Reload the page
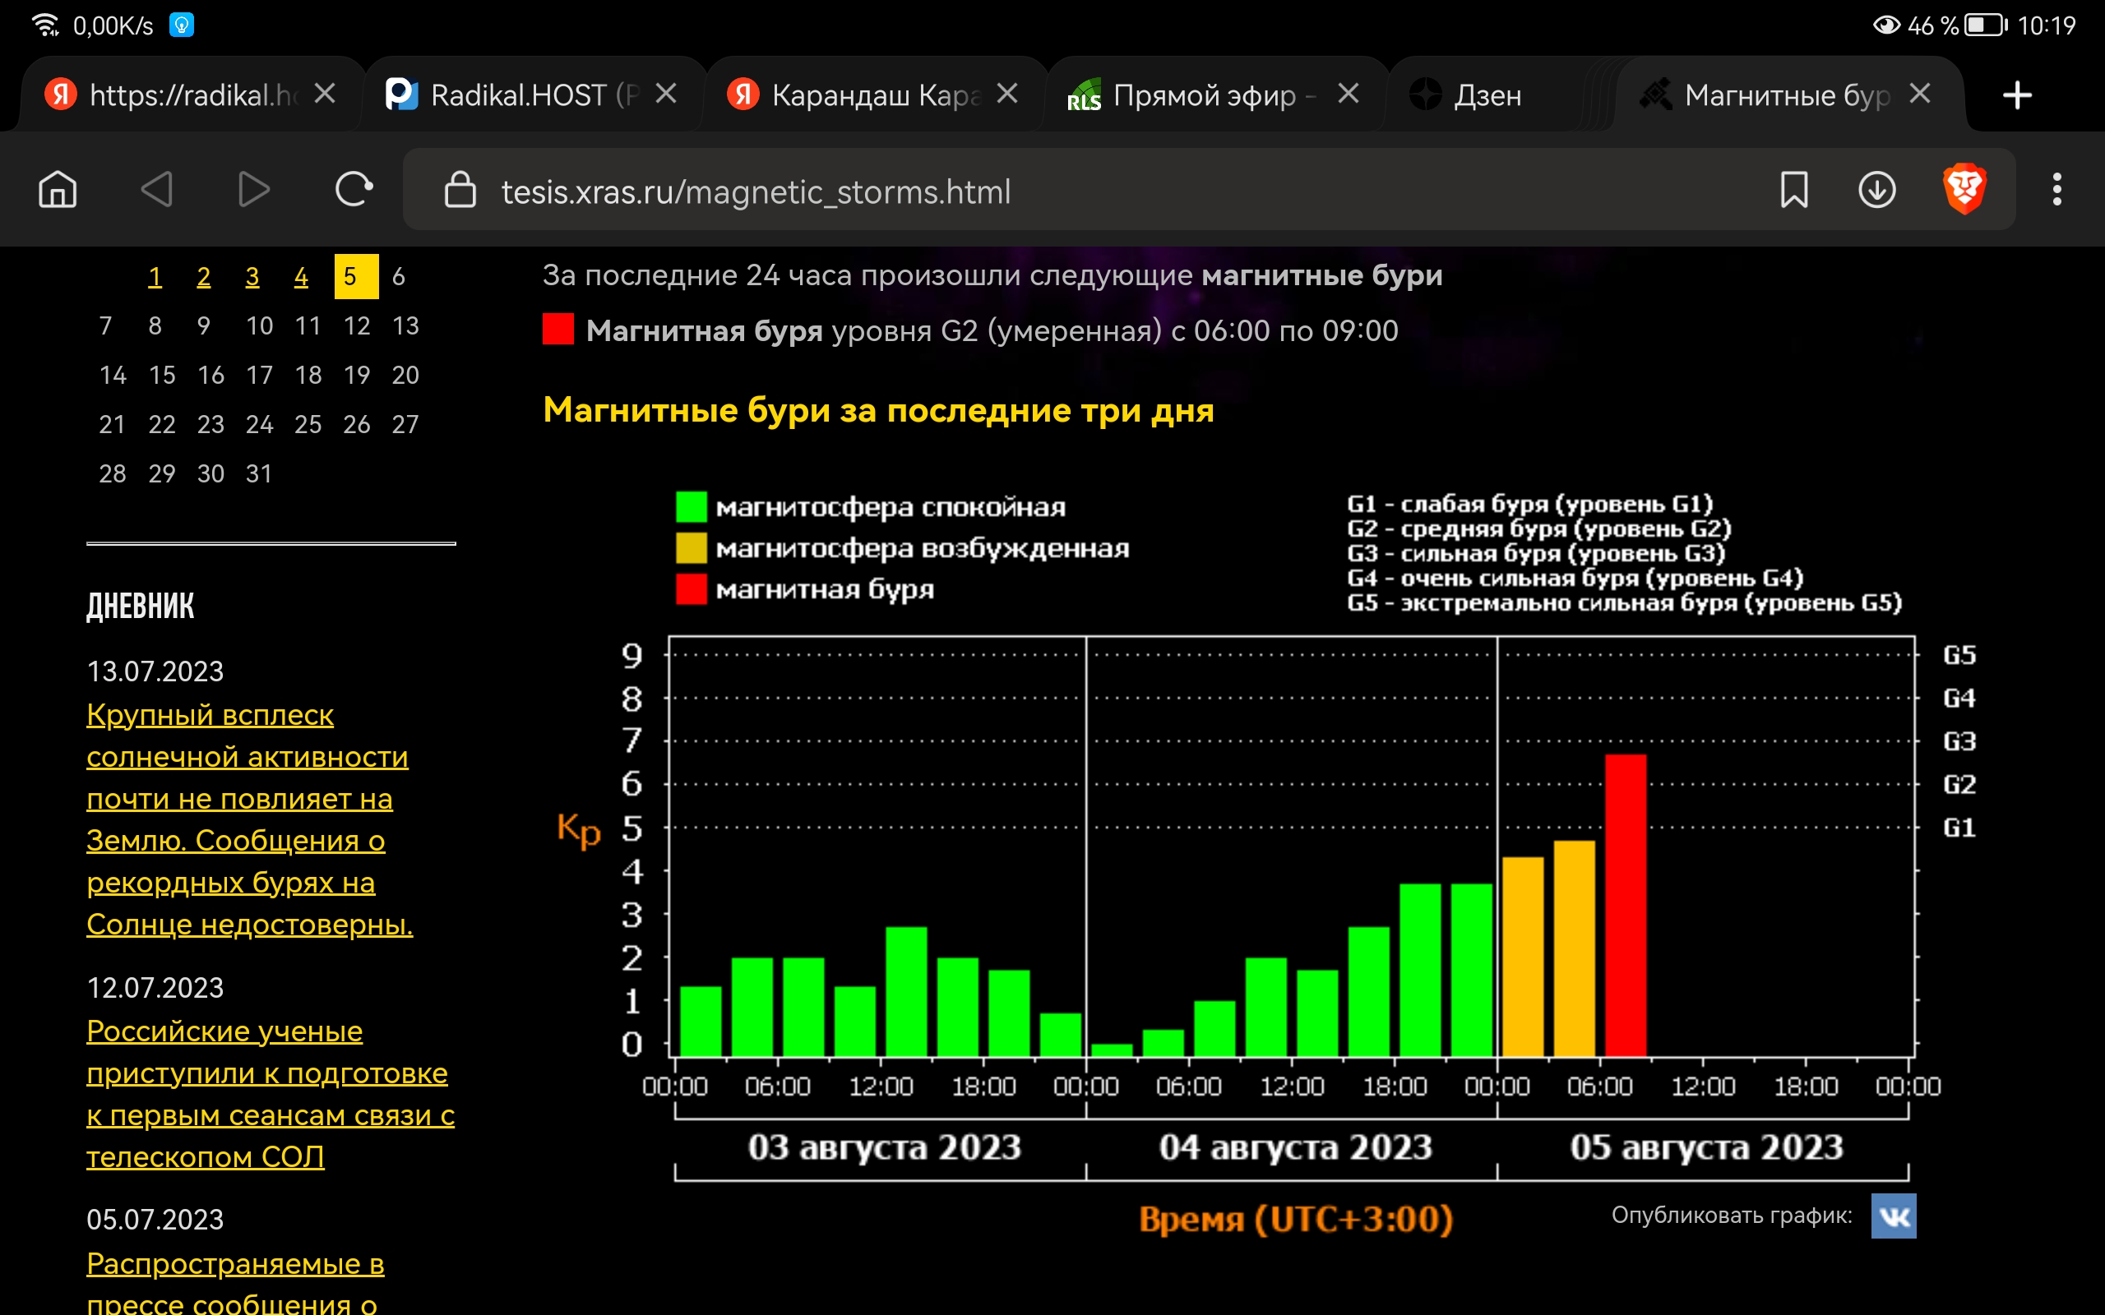 coord(353,189)
